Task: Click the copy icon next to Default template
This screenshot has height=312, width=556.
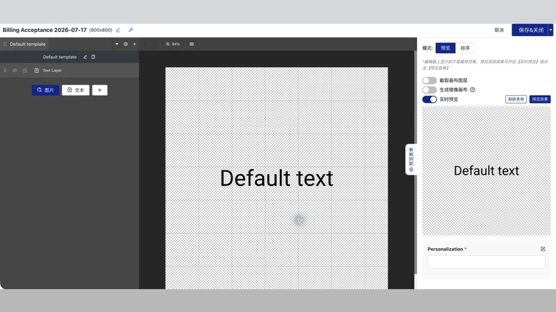Action: coord(93,57)
